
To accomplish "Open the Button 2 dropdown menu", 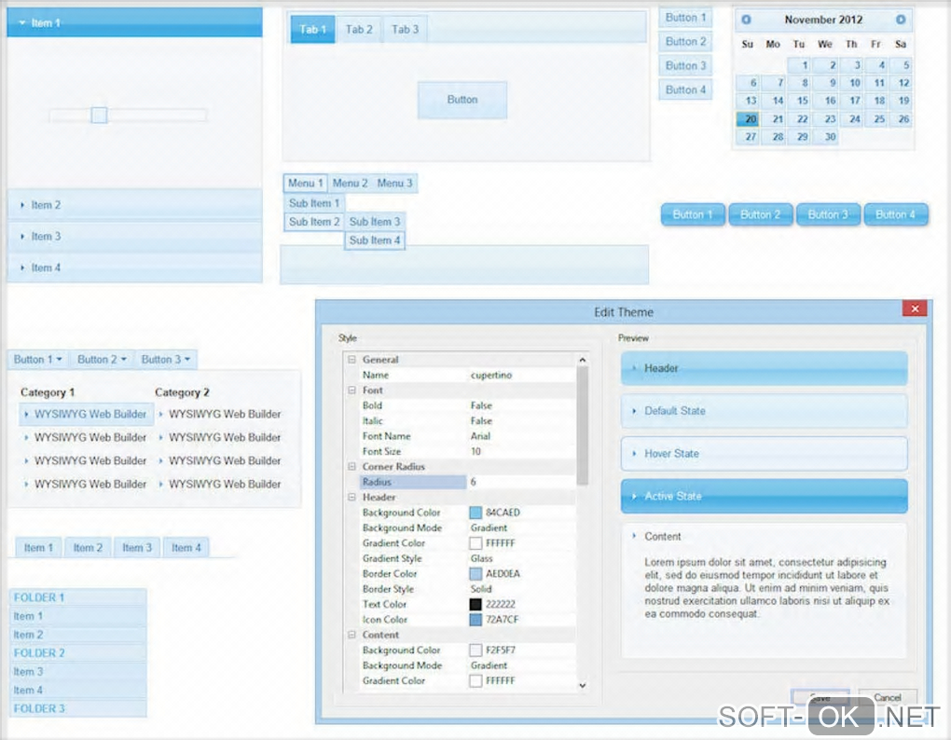I will coord(102,360).
